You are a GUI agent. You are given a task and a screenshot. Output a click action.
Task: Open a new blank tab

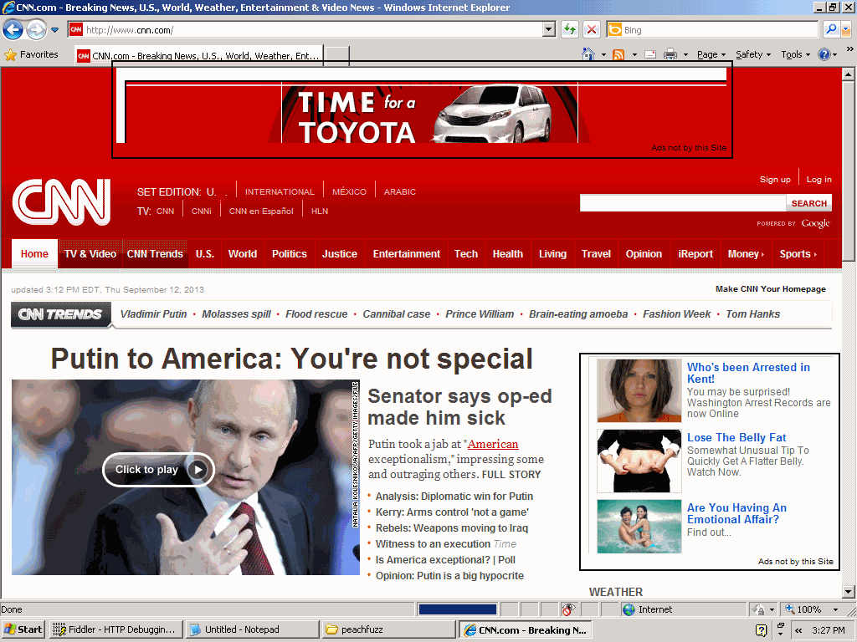tap(336, 56)
